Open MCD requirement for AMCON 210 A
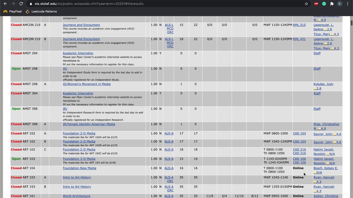353x198 pixels. pos(170,29)
